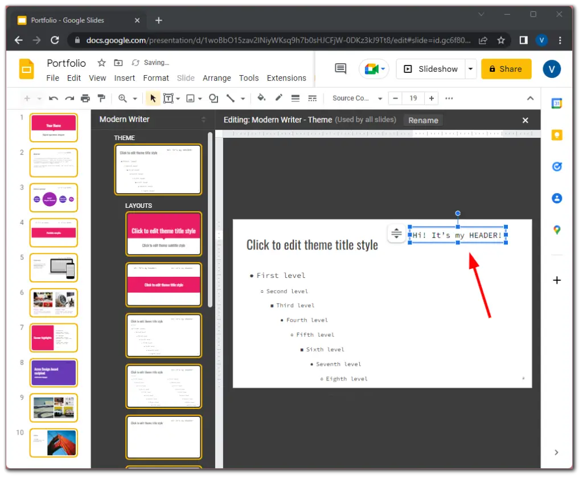Open the Source Code font dropdown
583x479 pixels.
(x=356, y=98)
